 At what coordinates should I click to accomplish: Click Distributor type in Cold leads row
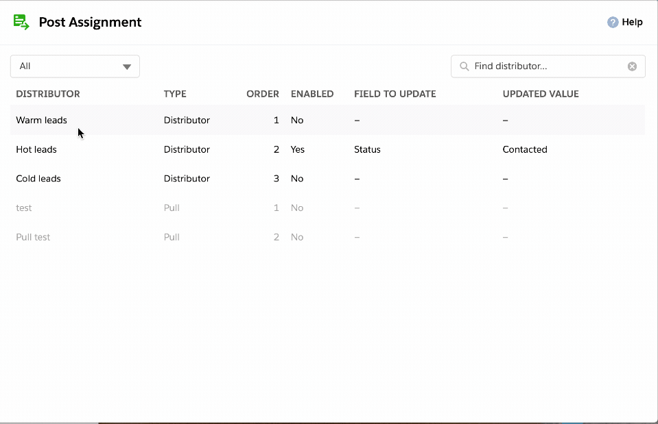point(187,179)
